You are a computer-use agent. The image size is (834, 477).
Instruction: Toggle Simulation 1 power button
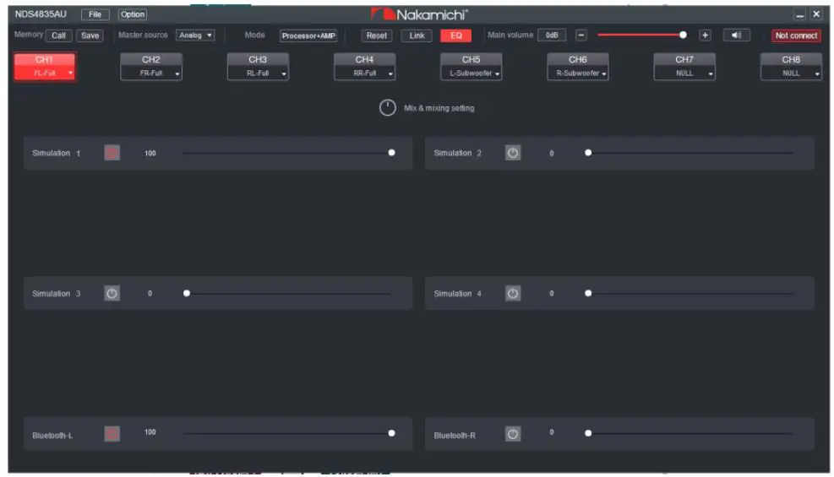tap(112, 153)
